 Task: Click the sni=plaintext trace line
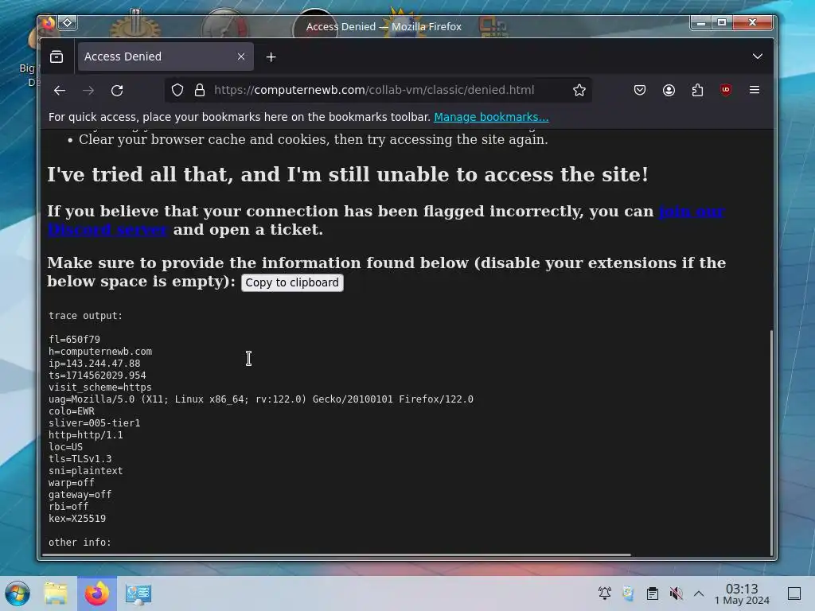pos(86,471)
